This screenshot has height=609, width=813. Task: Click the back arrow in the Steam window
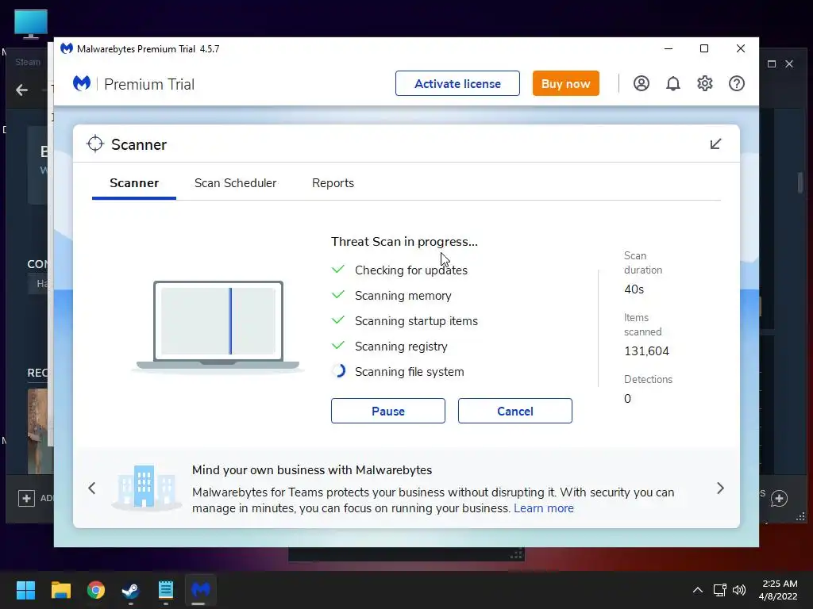point(21,90)
